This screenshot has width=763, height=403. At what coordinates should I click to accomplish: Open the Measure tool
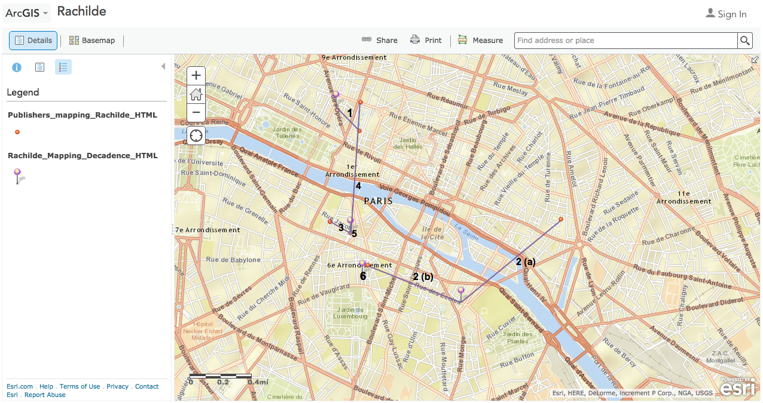[x=480, y=41]
